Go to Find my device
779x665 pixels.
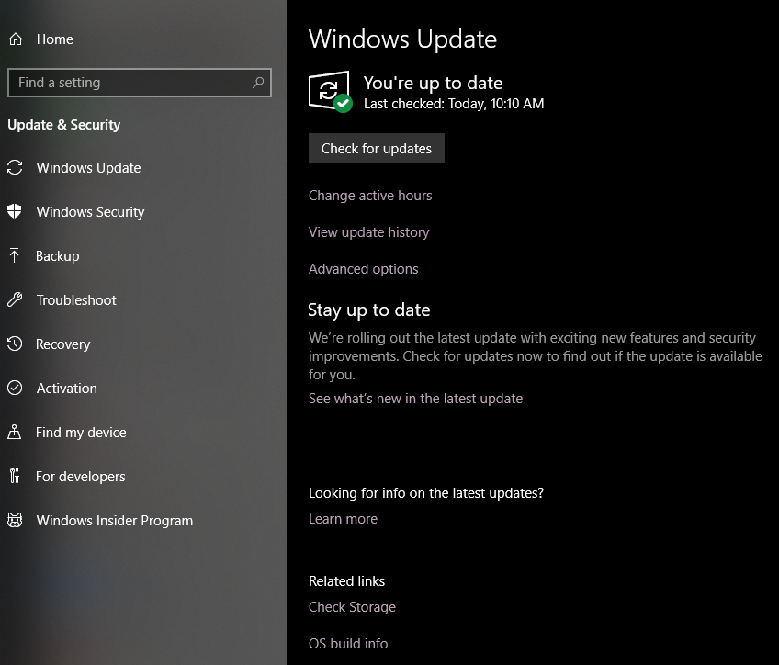coord(81,433)
